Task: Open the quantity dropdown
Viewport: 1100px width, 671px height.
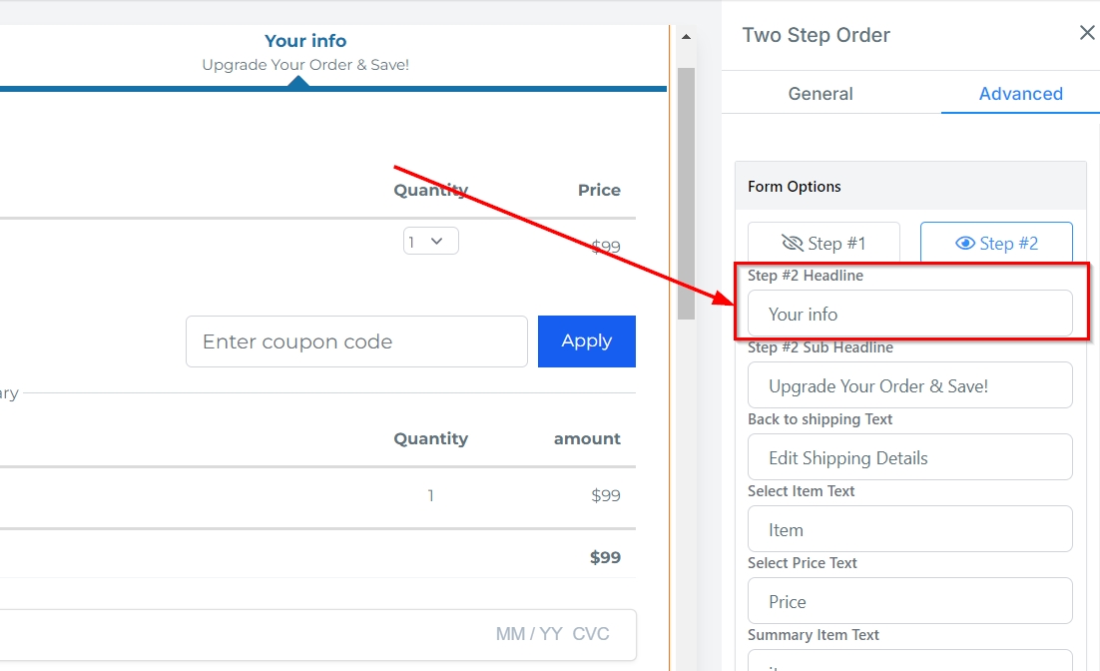Action: point(430,242)
